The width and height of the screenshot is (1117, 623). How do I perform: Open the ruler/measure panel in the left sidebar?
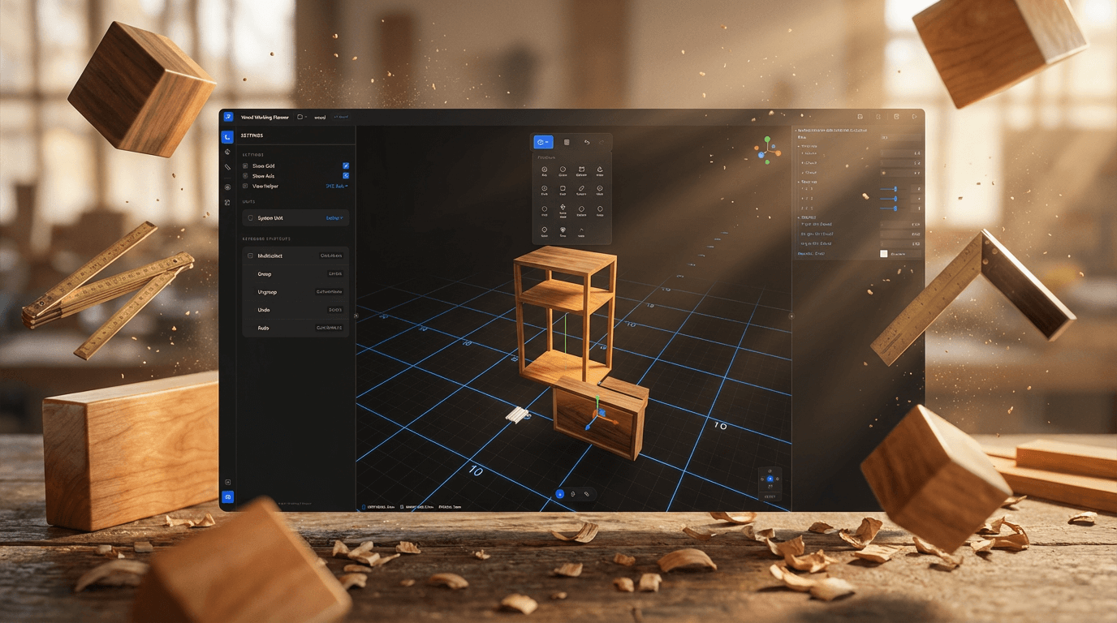(228, 167)
